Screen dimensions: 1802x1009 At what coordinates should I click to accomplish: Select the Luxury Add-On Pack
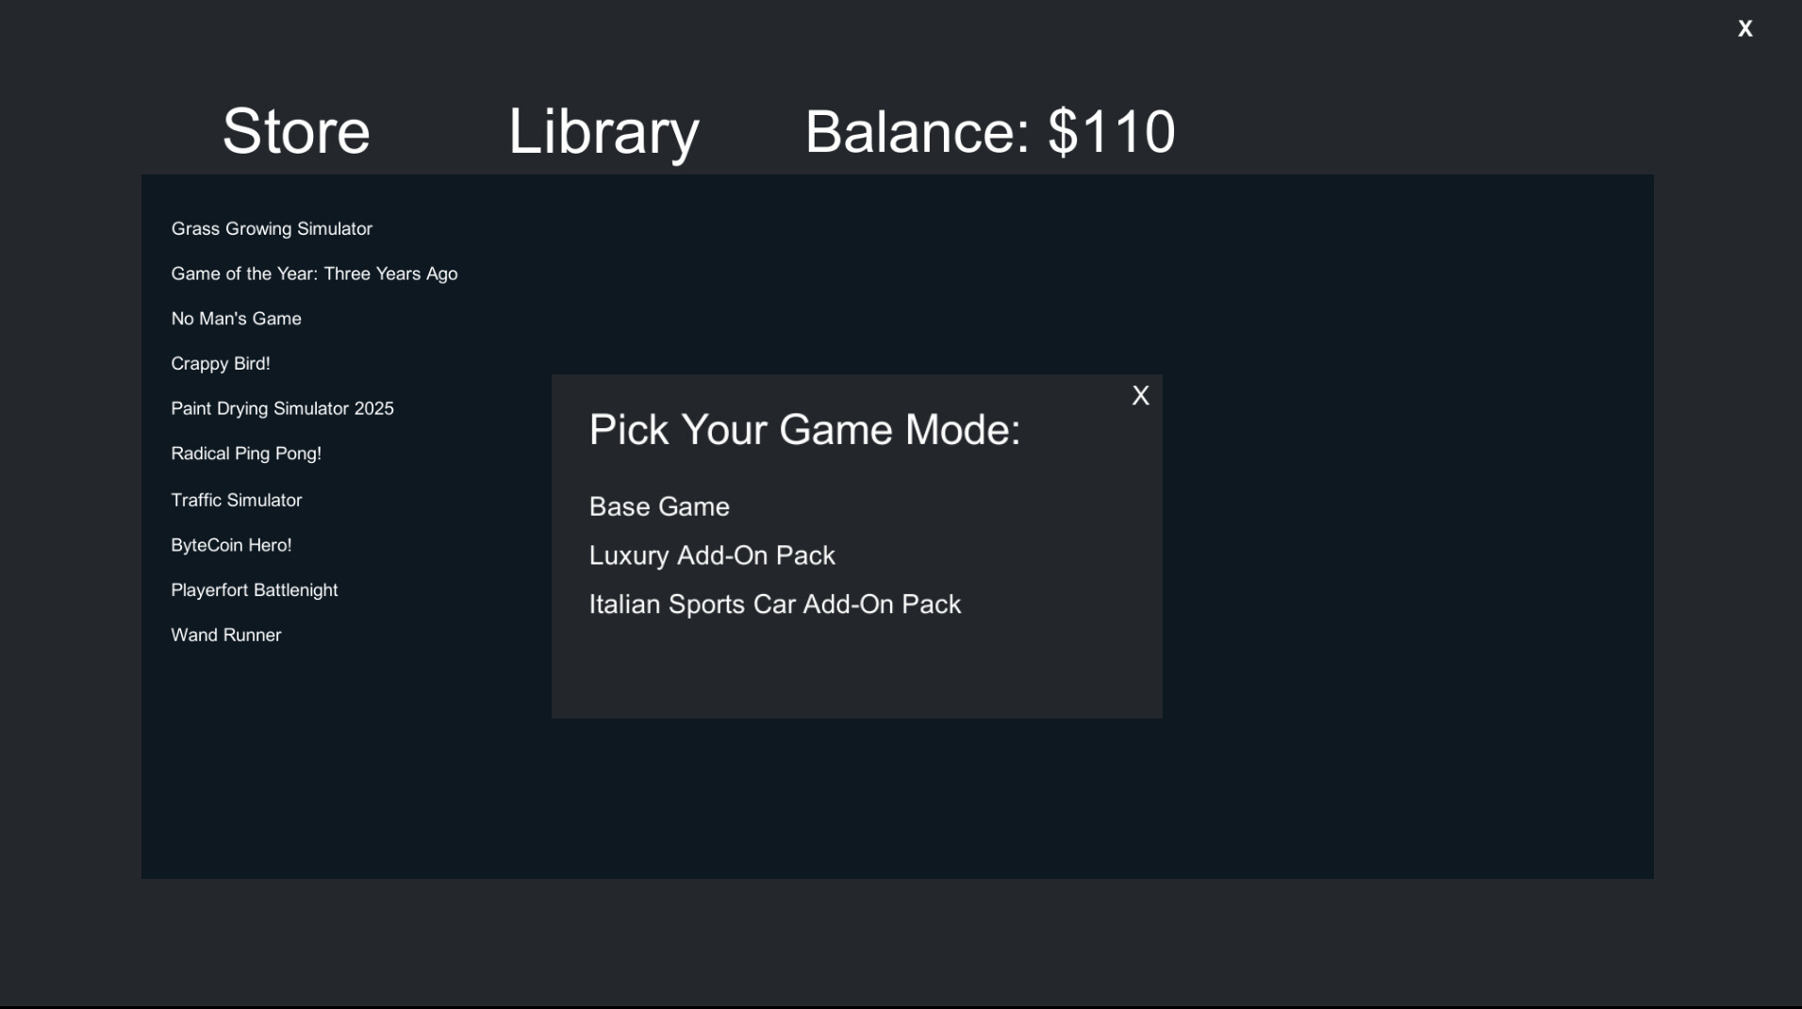click(x=712, y=555)
